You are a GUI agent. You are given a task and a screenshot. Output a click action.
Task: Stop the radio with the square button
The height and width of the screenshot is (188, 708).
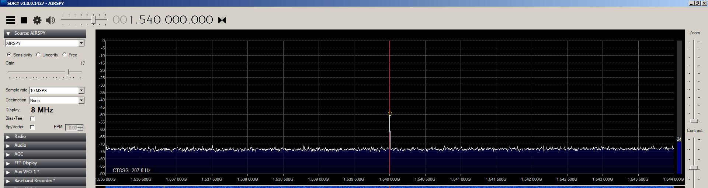pyautogui.click(x=24, y=20)
